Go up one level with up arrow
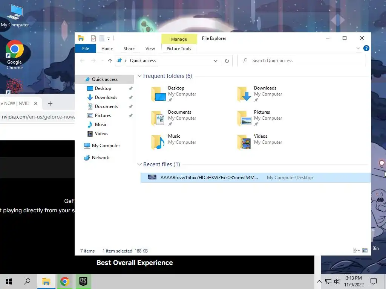The width and height of the screenshot is (386, 289). 110,61
